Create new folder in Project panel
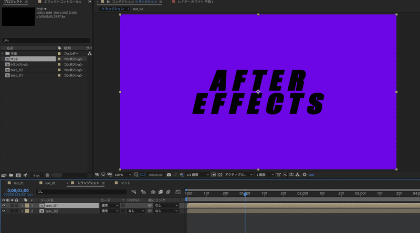 coord(11,175)
